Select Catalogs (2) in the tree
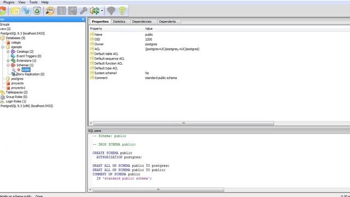This screenshot has width=350, height=197. pyautogui.click(x=25, y=51)
